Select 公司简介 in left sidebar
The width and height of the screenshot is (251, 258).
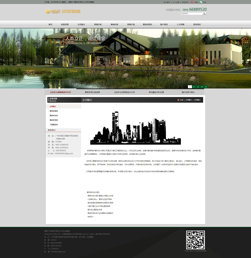pyautogui.click(x=53, y=106)
